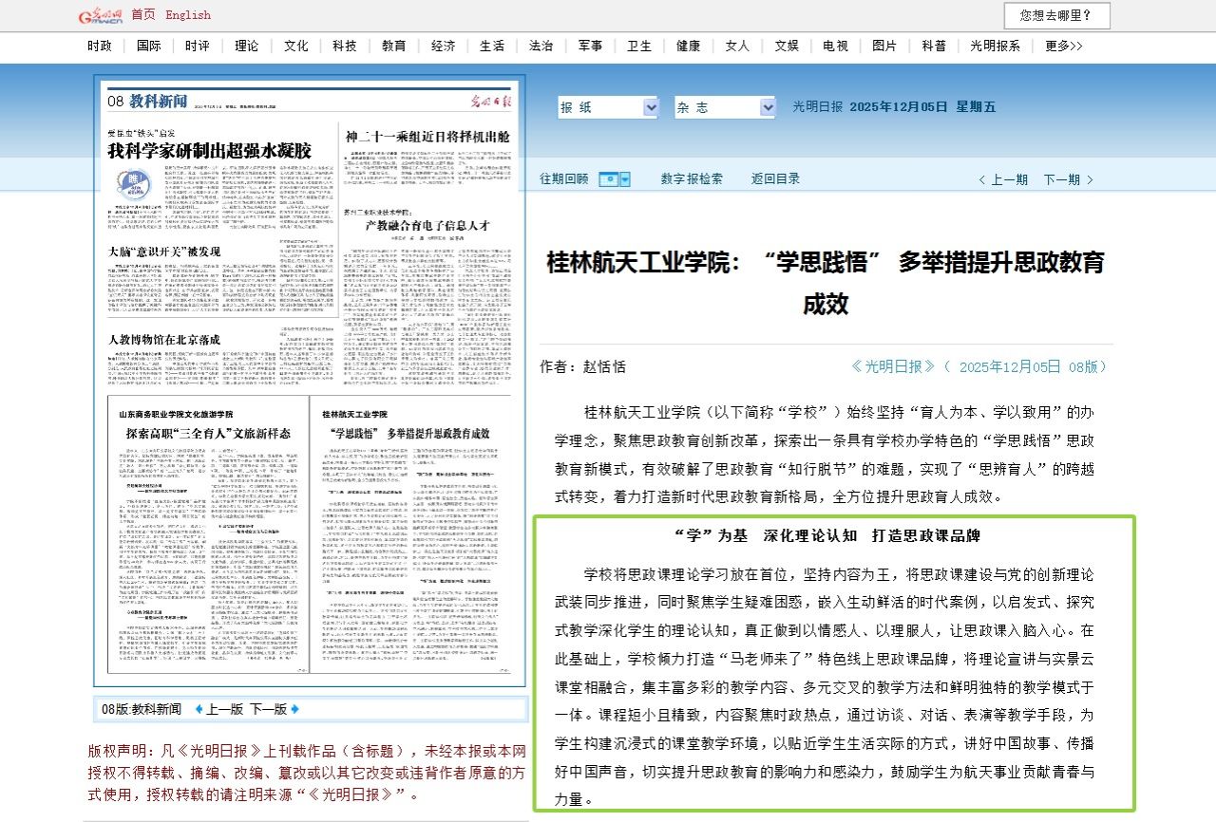The image size is (1216, 822).
Task: Go to next issue 下一期
Action: (1068, 179)
